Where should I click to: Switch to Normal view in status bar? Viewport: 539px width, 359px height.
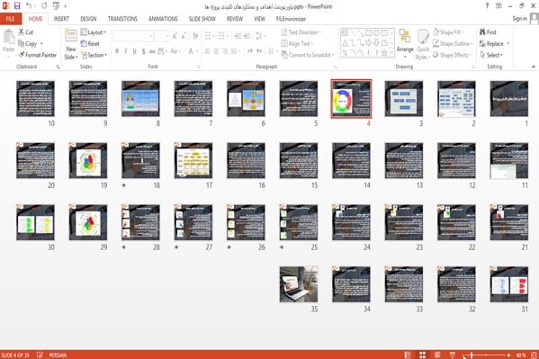(408, 355)
